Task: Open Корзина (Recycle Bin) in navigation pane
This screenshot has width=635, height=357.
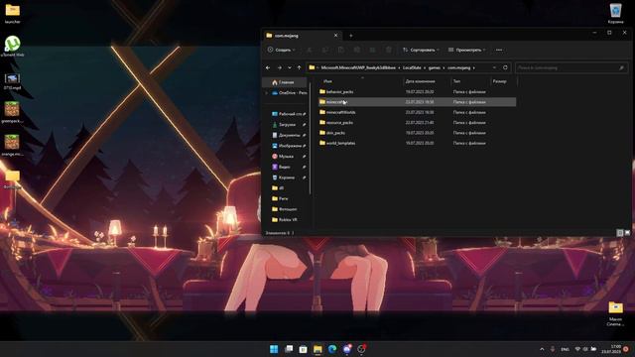Action: [x=289, y=178]
